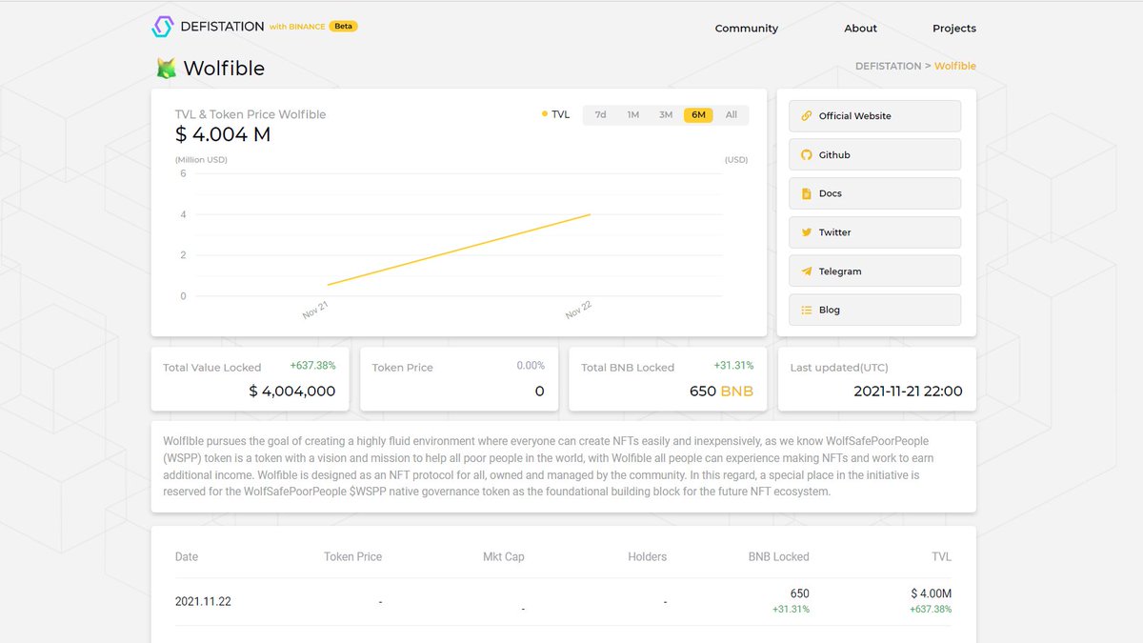Click the Date column header

[x=187, y=557]
